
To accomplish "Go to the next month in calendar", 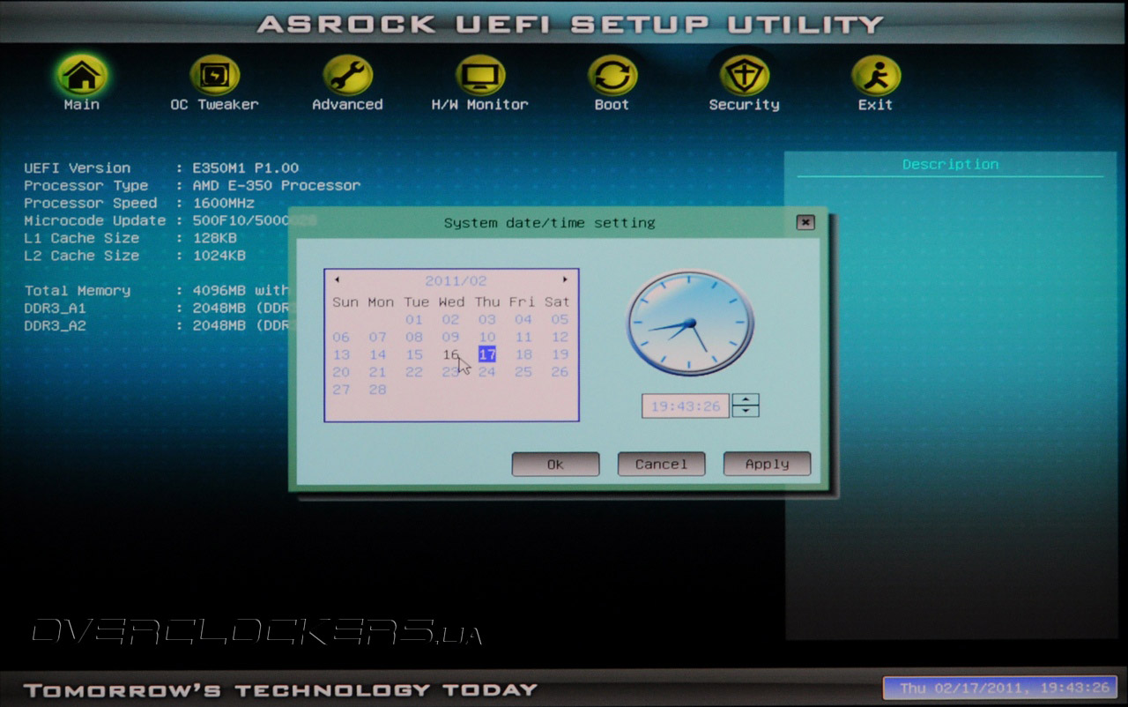I will click(565, 280).
